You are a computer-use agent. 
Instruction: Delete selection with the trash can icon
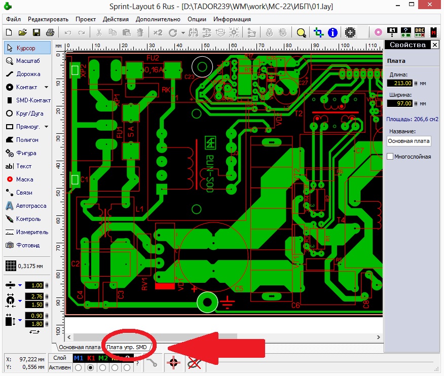coord(140,32)
